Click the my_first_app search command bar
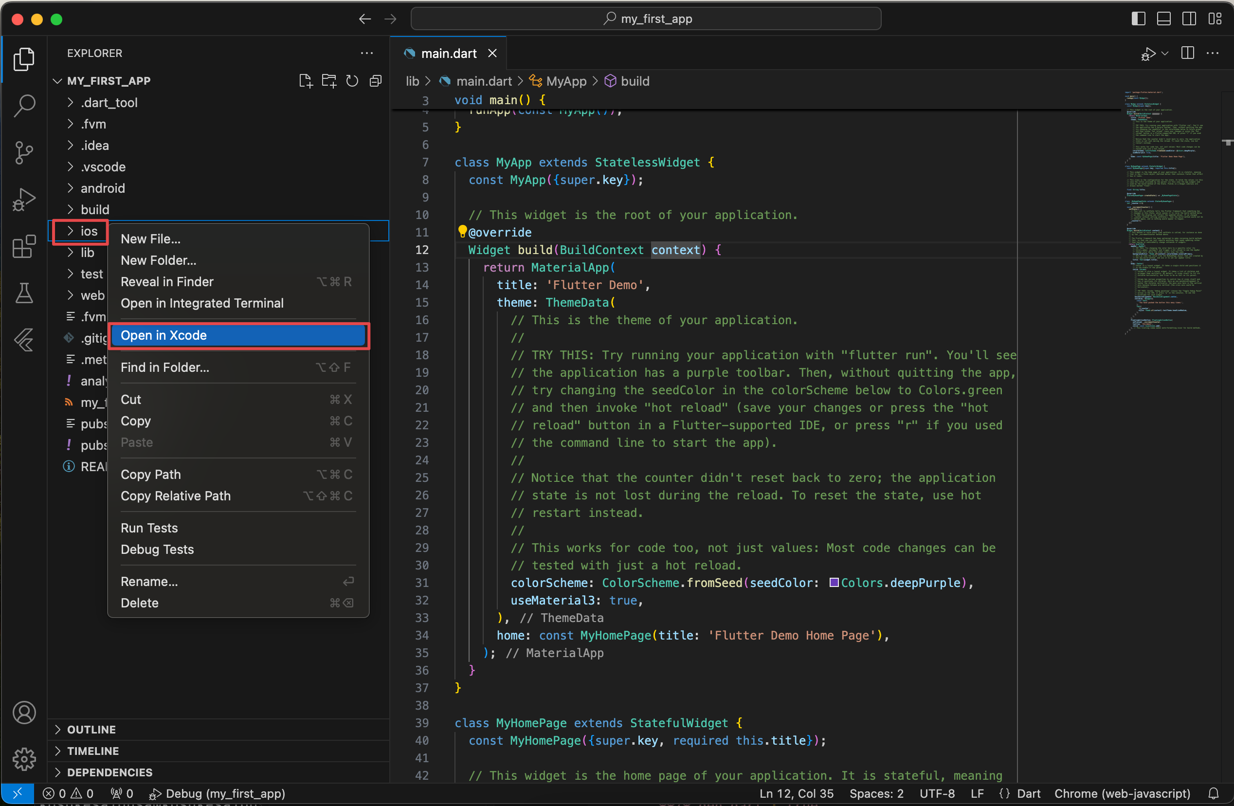Image resolution: width=1234 pixels, height=806 pixels. pos(646,19)
